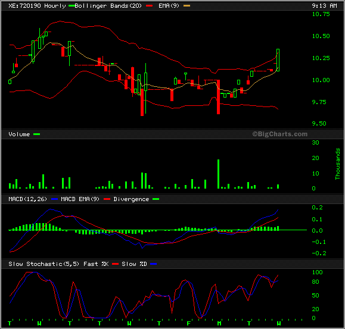Click the red legend swatch before EMA(9)

tap(149, 6)
